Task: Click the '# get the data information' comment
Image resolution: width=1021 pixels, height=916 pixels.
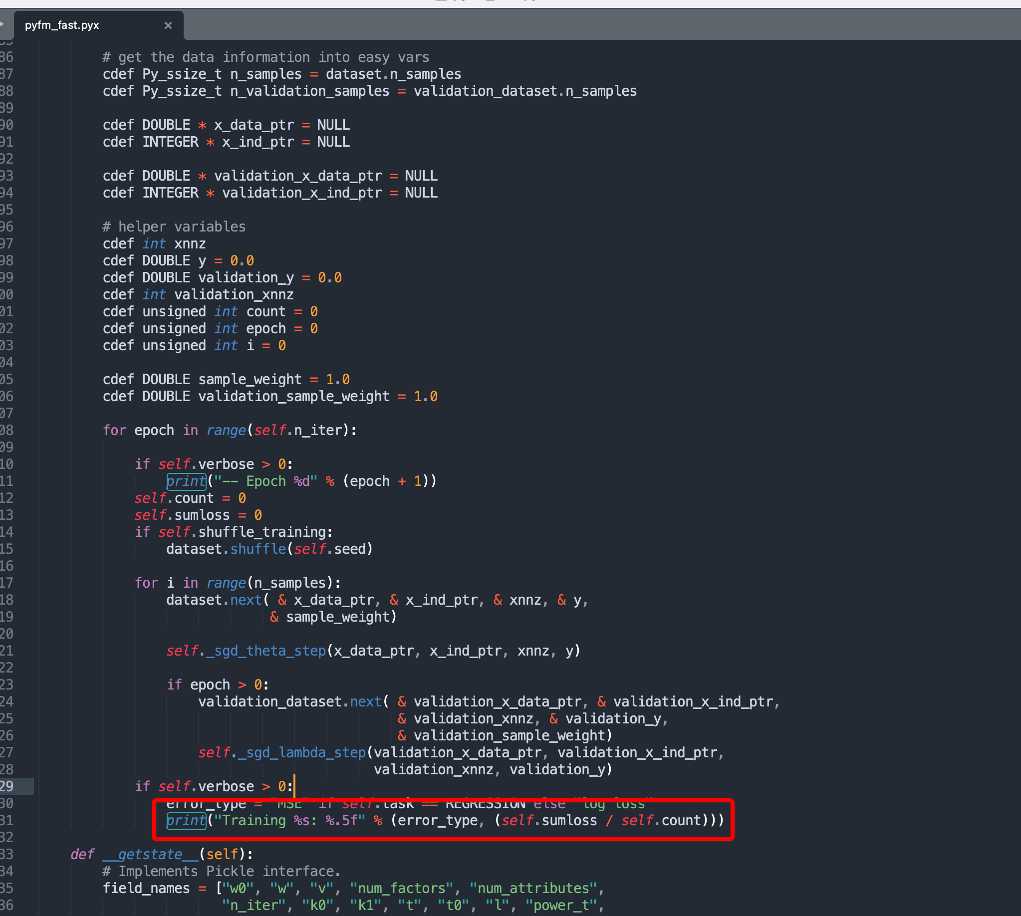Action: pyautogui.click(x=266, y=57)
